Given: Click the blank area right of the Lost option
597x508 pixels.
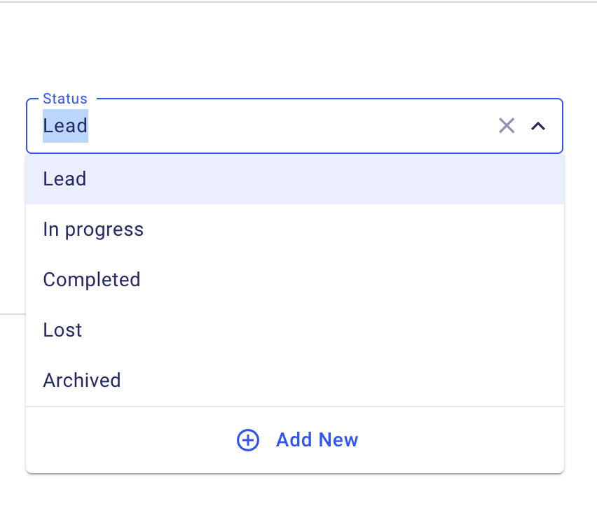Looking at the screenshot, I should [x=350, y=330].
